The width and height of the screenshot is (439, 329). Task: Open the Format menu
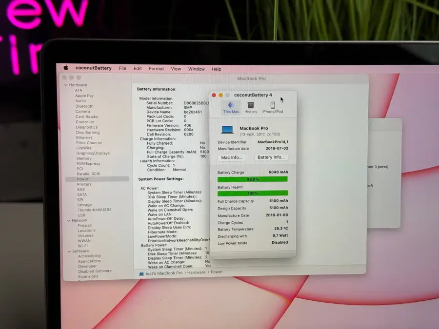(156, 69)
